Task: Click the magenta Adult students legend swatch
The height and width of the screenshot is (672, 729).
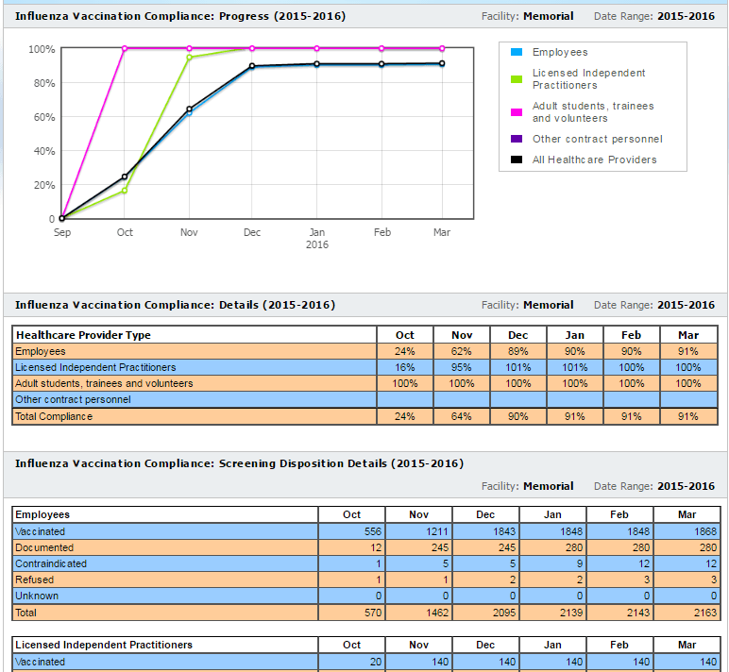Action: pos(517,112)
